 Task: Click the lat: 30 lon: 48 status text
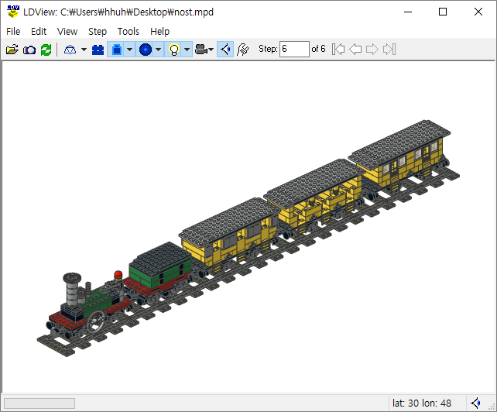(x=422, y=403)
